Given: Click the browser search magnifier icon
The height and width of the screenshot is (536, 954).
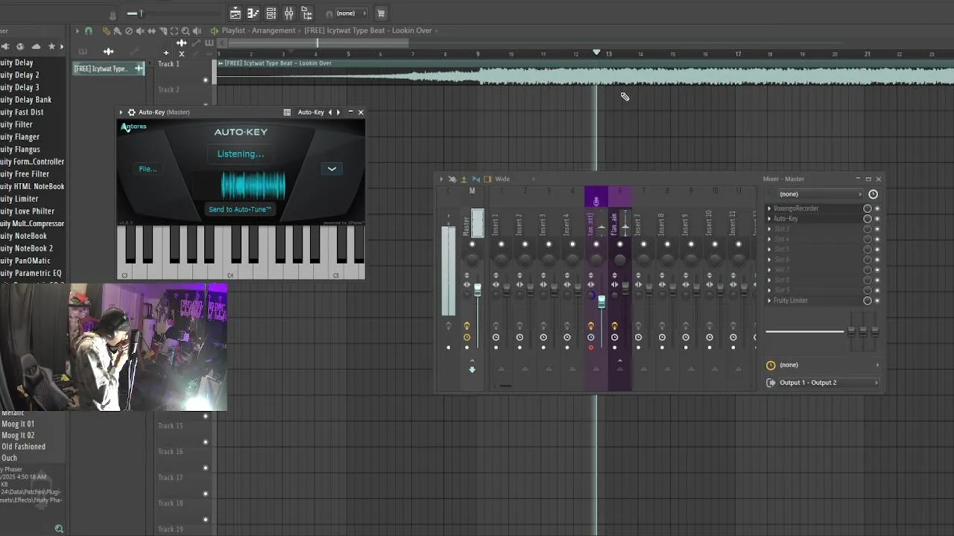Looking at the screenshot, I should (x=59, y=529).
